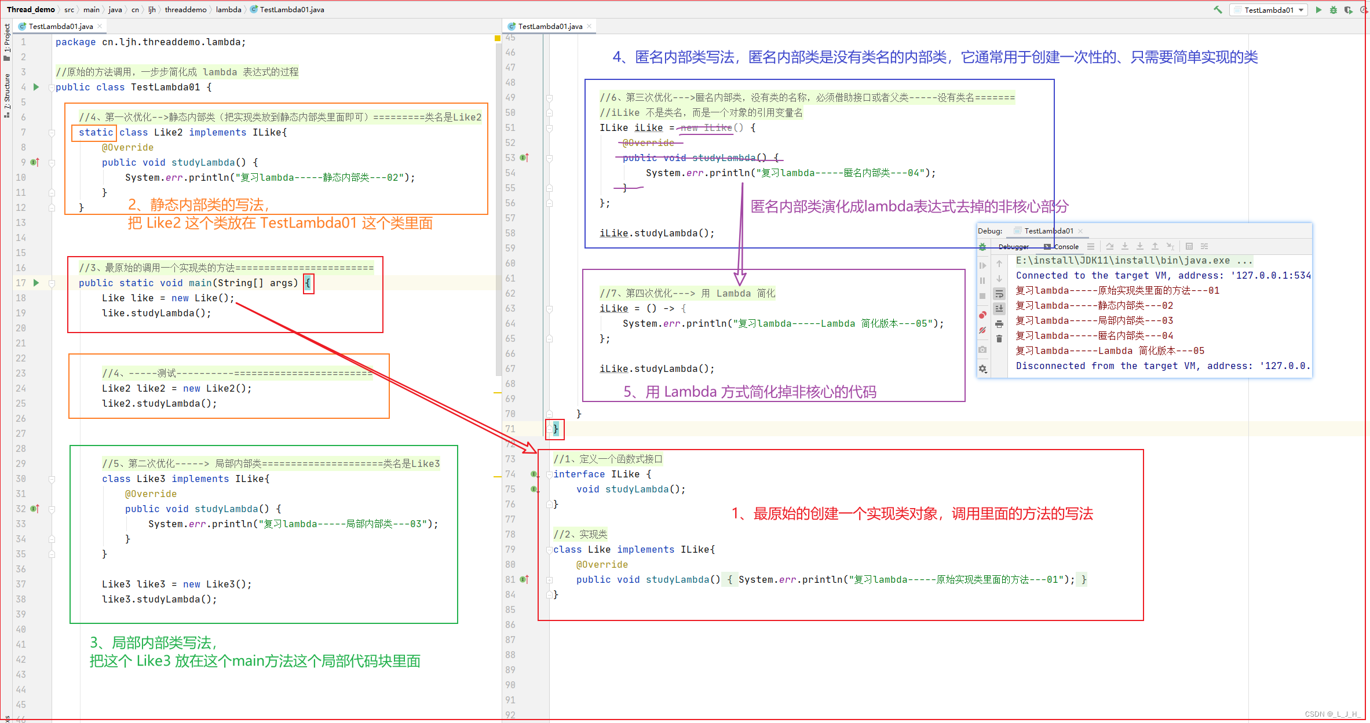Click the Print console output icon

pyautogui.click(x=999, y=324)
